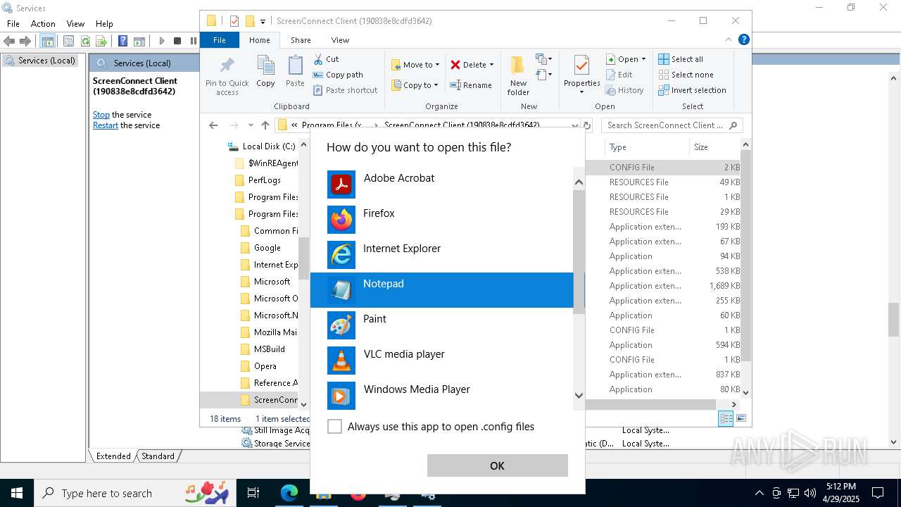Click Pin to Quick access icon
The width and height of the screenshot is (901, 507).
click(227, 76)
